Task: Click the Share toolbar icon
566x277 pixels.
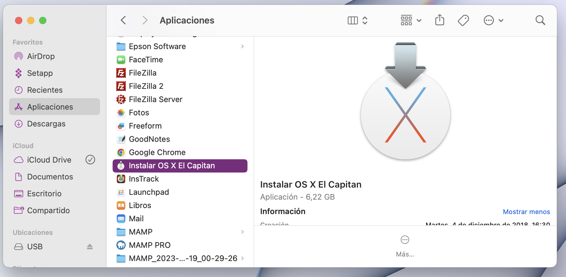Action: pyautogui.click(x=440, y=20)
